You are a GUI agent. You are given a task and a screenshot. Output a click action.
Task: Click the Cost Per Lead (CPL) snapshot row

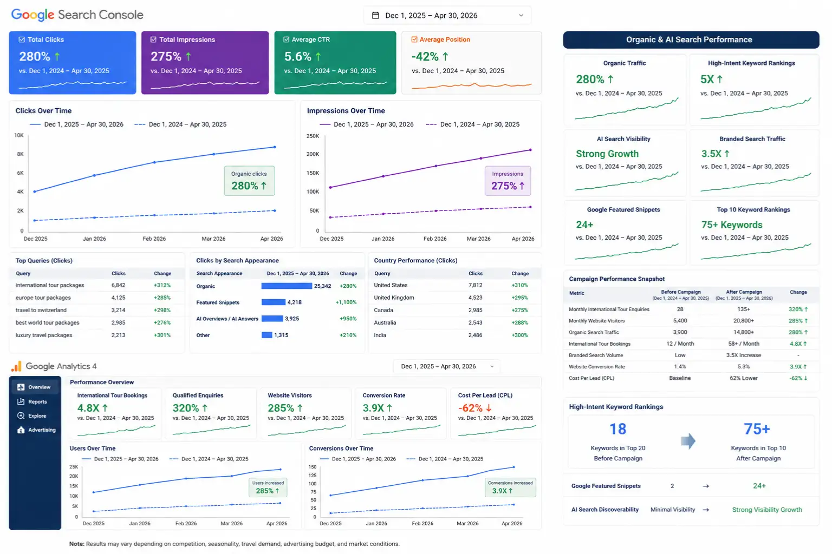pyautogui.click(x=691, y=379)
